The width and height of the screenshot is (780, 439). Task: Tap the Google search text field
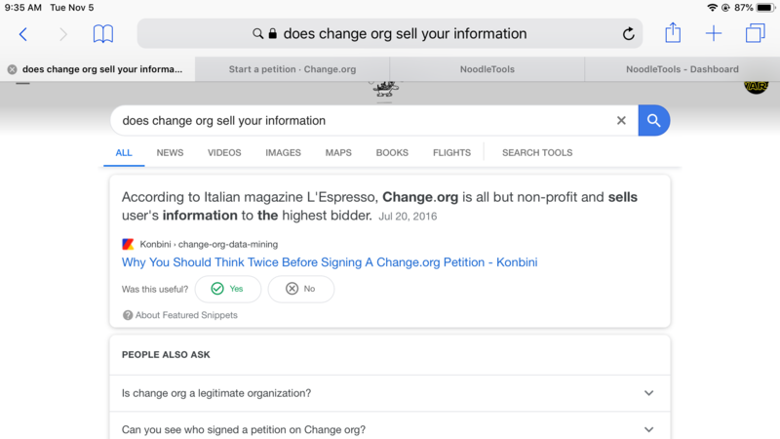coord(361,121)
